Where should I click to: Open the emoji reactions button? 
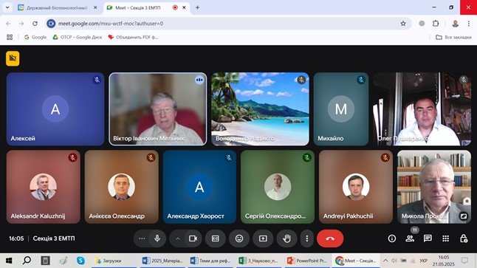(x=239, y=238)
